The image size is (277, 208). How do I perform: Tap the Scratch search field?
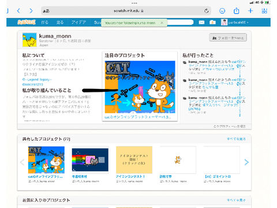point(180,23)
